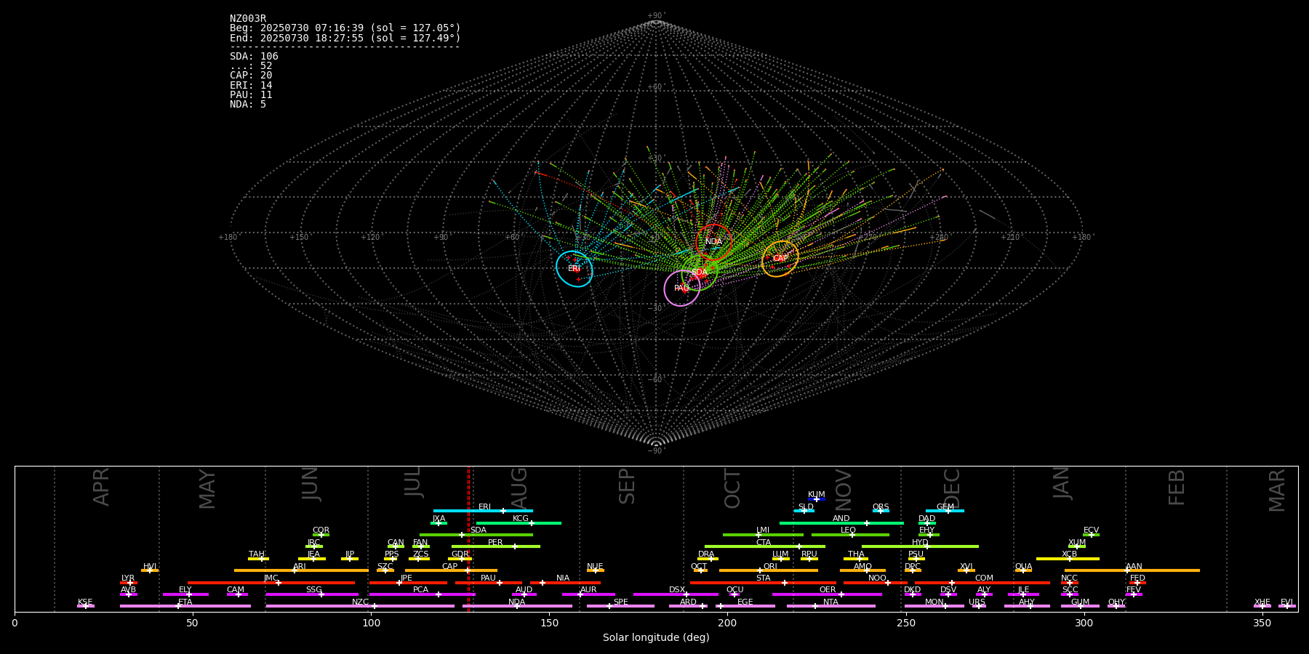The width and height of the screenshot is (1309, 654).
Task: Click the pink KSE activity bar
Action: pos(86,606)
